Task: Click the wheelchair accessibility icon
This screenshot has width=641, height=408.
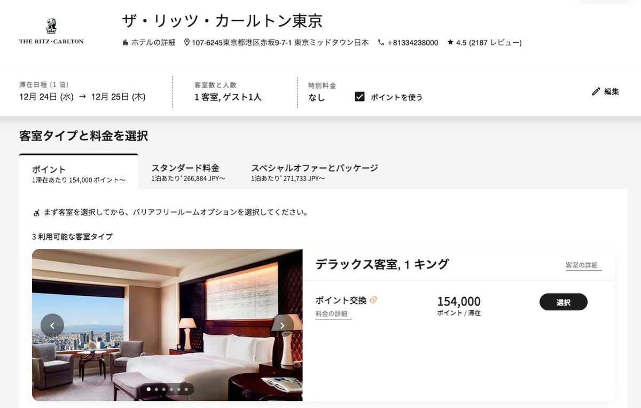Action: [36, 213]
